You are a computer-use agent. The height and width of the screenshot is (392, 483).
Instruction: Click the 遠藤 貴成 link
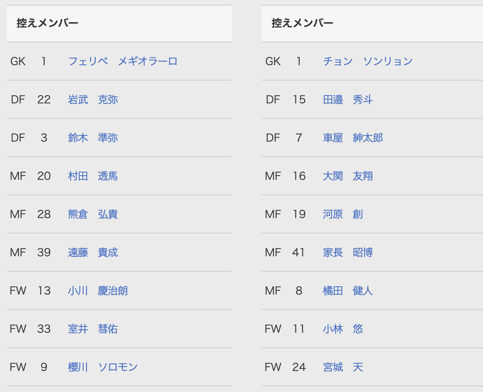(x=93, y=252)
